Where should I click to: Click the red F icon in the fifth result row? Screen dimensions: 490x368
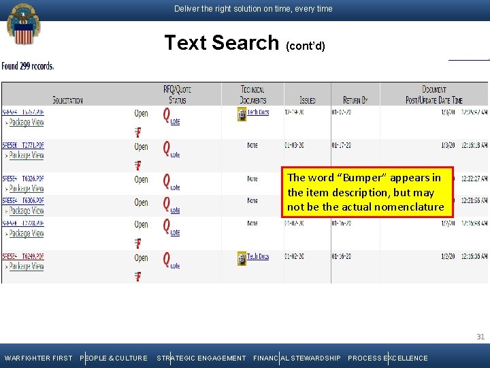pyautogui.click(x=137, y=243)
